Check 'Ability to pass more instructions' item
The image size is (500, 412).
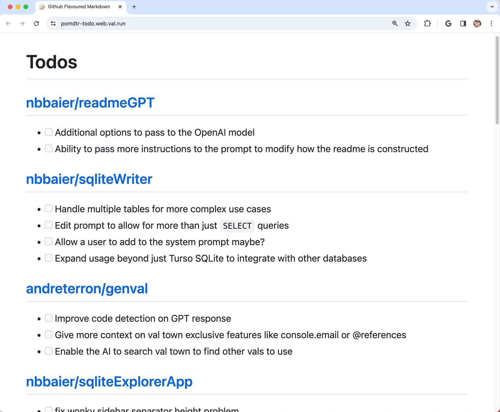click(x=49, y=149)
